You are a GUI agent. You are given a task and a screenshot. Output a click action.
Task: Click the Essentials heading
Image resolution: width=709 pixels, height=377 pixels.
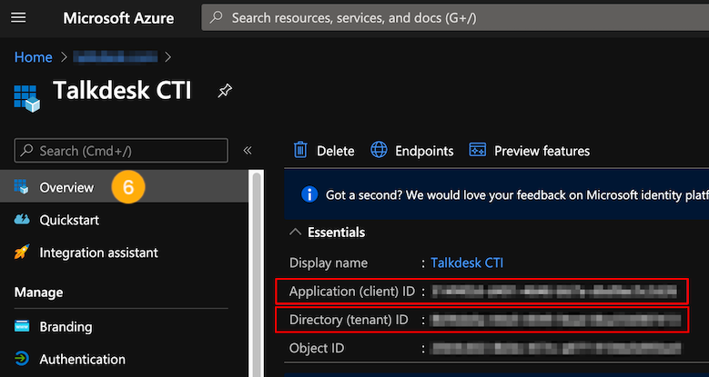(336, 232)
